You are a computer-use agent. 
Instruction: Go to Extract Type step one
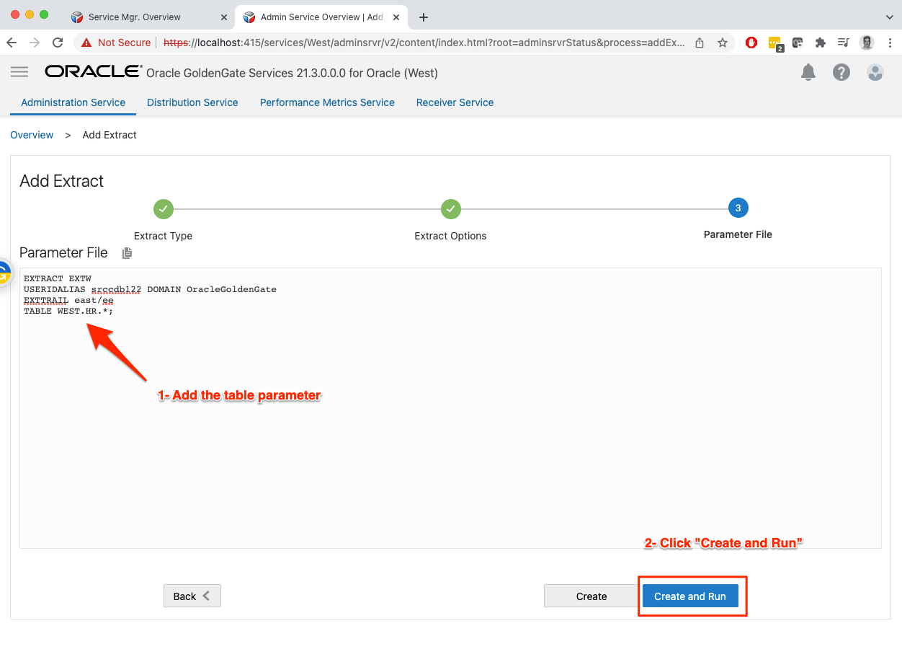164,208
